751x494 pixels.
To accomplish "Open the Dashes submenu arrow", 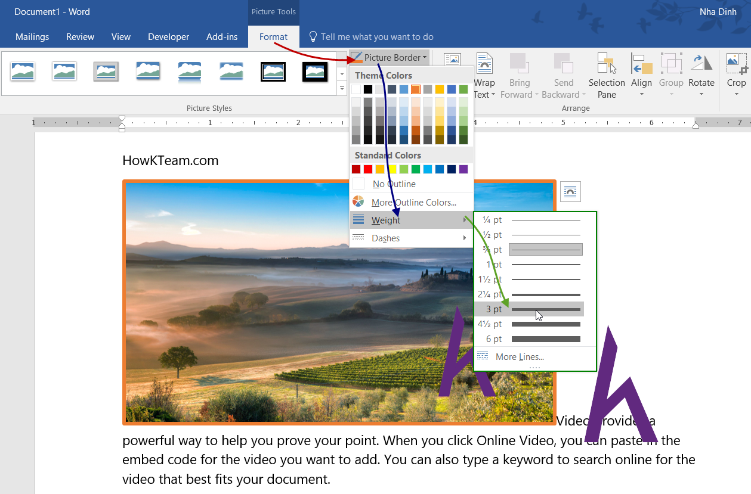I will tap(465, 238).
